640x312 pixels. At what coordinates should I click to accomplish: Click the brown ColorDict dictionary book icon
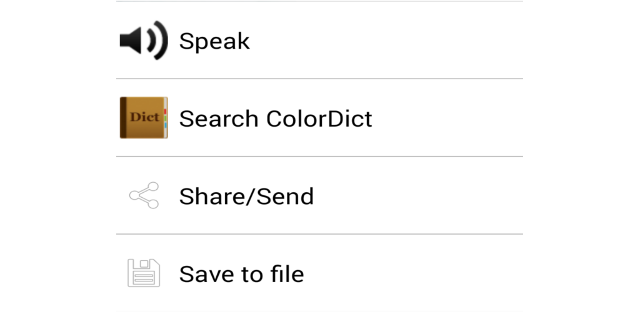tap(144, 118)
